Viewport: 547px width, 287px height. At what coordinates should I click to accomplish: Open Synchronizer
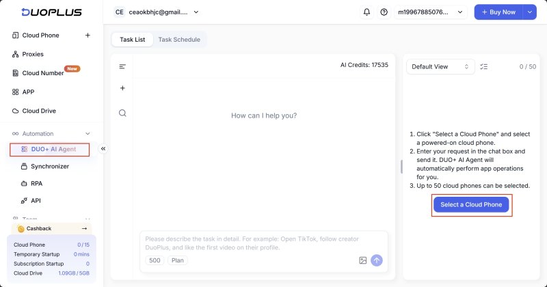click(45, 166)
